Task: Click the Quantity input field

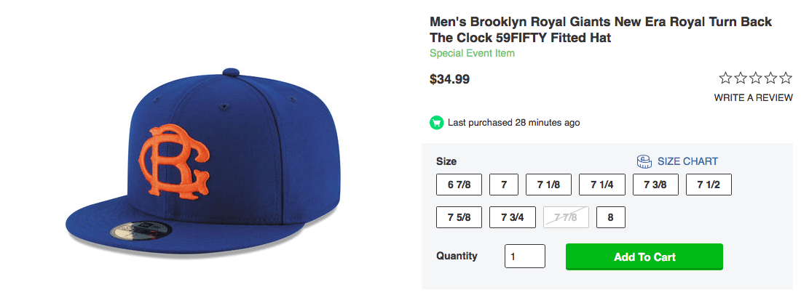Action: click(x=524, y=256)
